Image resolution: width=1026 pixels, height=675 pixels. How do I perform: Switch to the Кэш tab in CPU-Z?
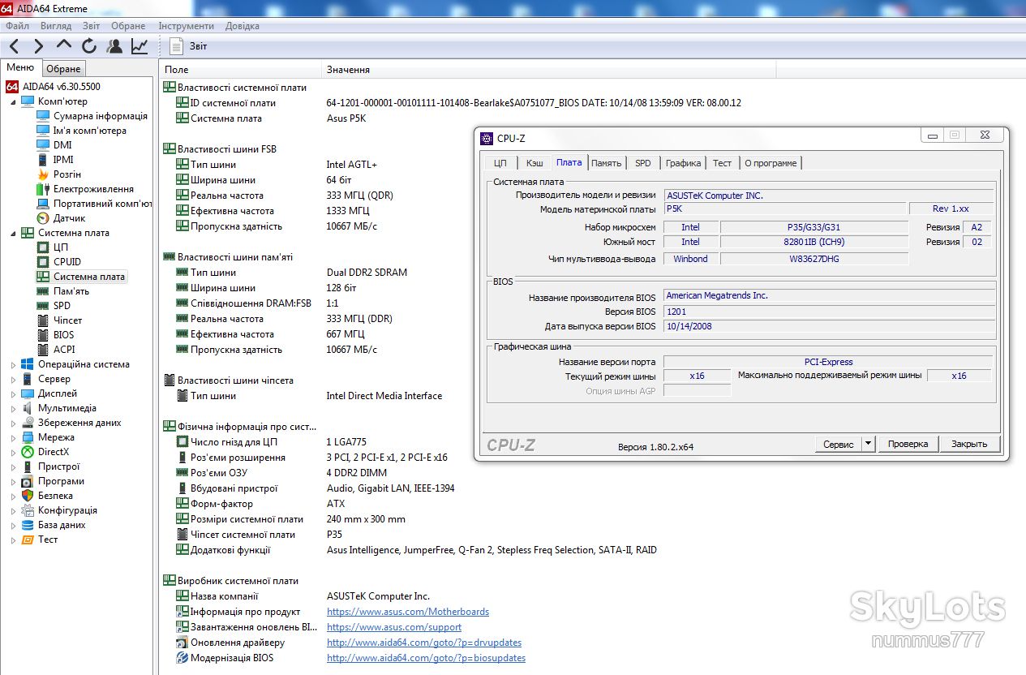click(x=534, y=163)
